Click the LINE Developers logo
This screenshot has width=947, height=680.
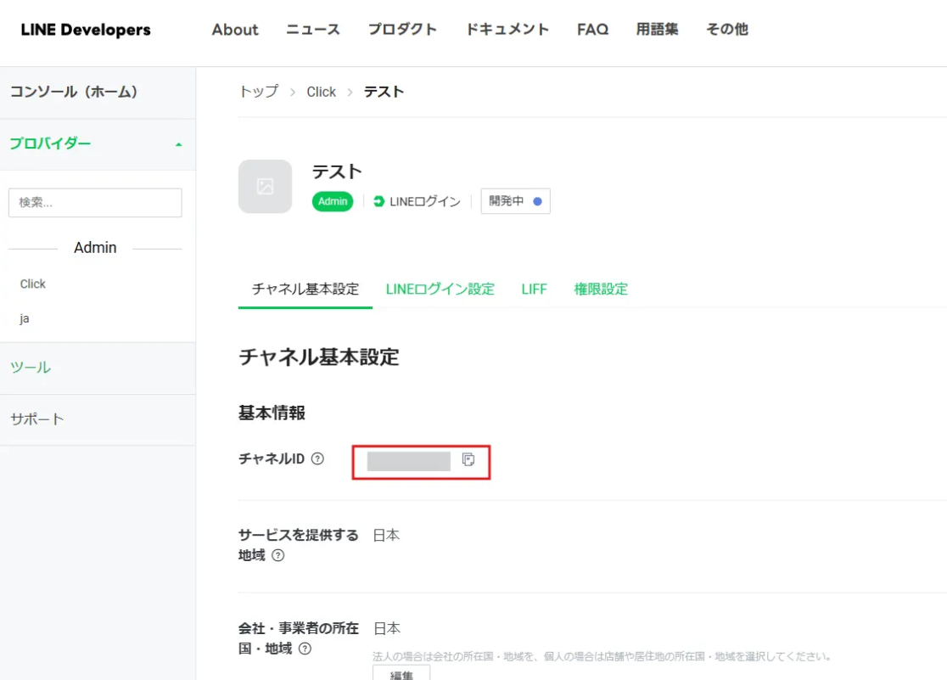click(x=86, y=30)
